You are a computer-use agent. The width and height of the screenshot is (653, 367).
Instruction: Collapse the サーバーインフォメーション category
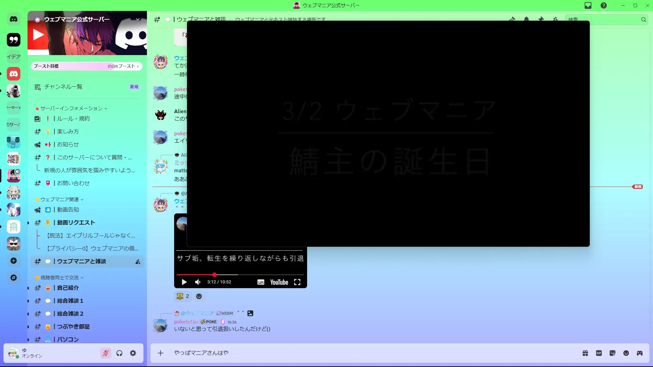[x=71, y=108]
